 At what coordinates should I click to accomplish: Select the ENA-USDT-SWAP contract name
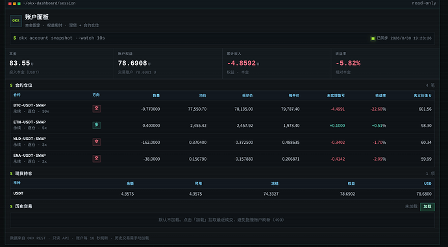(x=29, y=156)
